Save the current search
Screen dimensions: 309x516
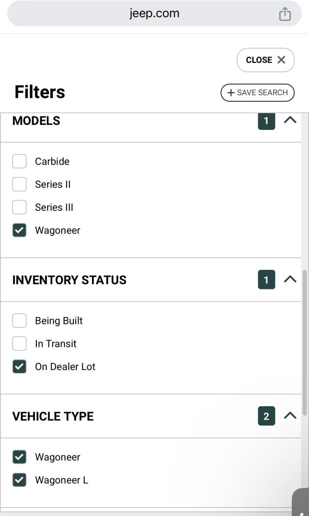tap(257, 92)
